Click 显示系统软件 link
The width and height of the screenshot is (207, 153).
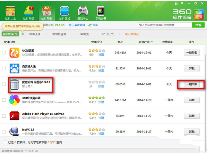click(x=77, y=25)
